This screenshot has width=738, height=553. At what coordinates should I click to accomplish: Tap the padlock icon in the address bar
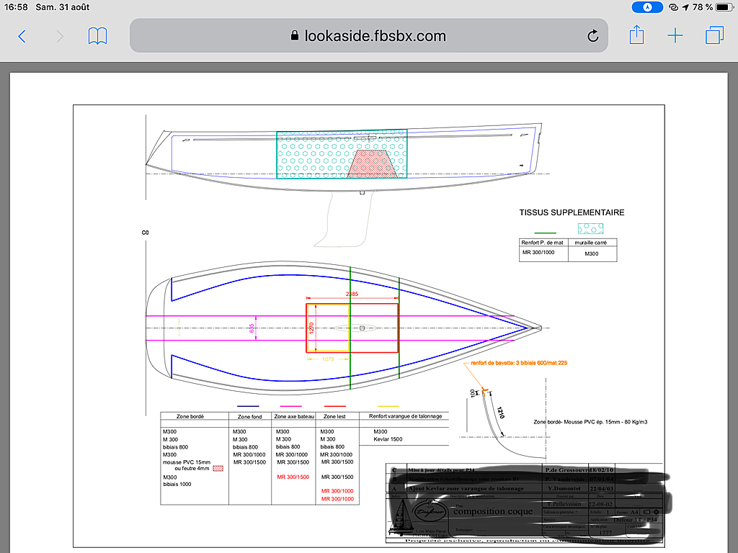tap(295, 36)
